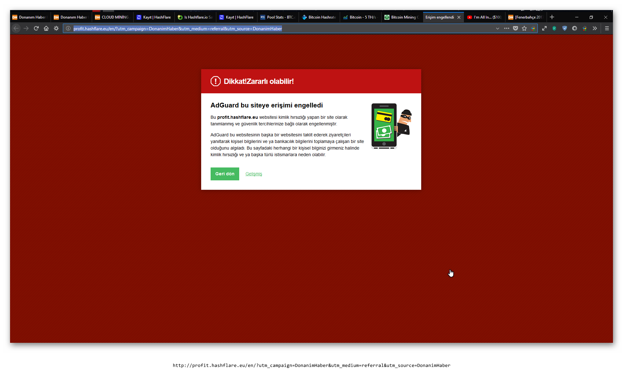This screenshot has width=623, height=378.
Task: Open the Bitcoin Hashrate tab
Action: click(x=319, y=17)
